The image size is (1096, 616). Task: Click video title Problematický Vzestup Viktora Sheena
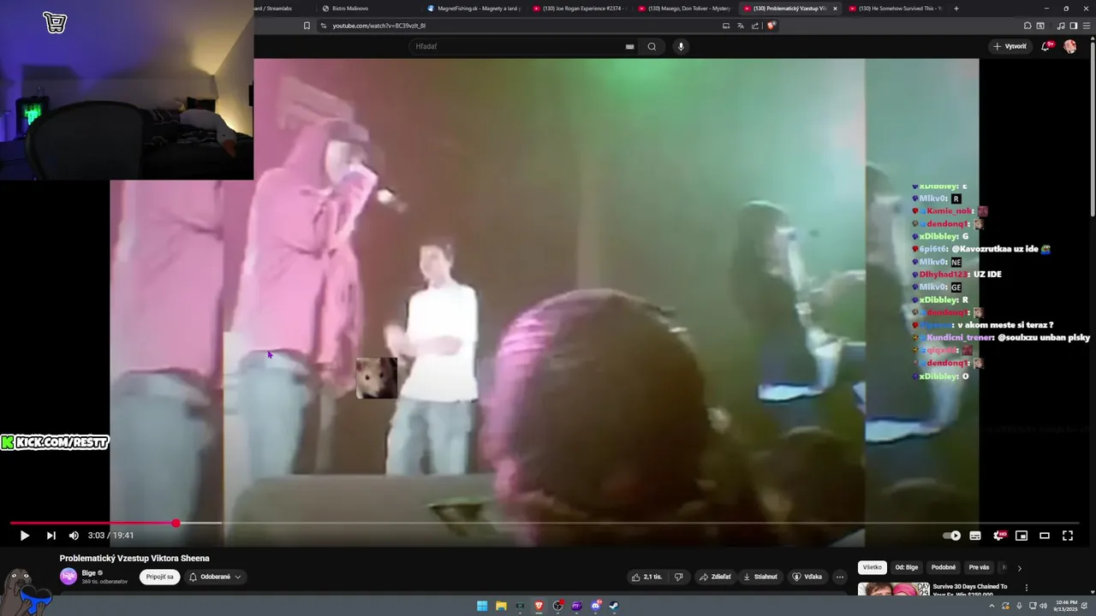[134, 559]
